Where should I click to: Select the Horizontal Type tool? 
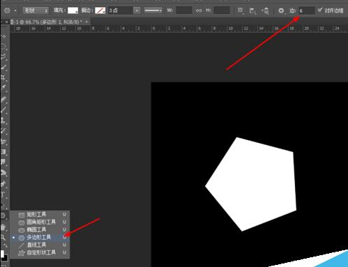click(3, 194)
